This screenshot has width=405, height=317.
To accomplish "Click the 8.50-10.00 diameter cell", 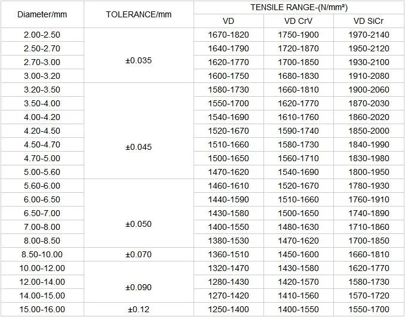I will coord(41,254).
